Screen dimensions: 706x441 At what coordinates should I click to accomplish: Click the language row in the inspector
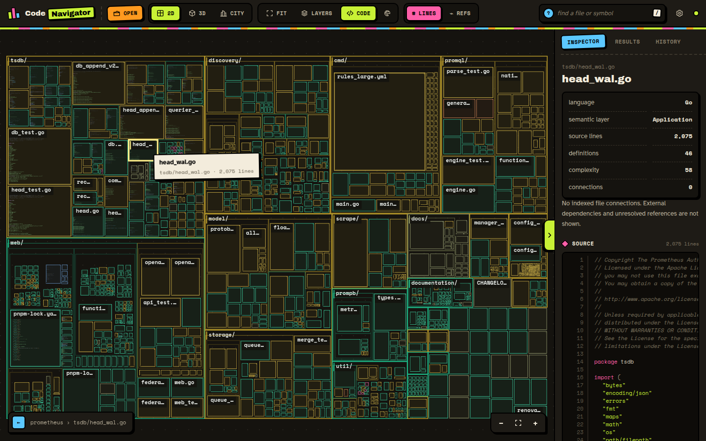click(630, 102)
